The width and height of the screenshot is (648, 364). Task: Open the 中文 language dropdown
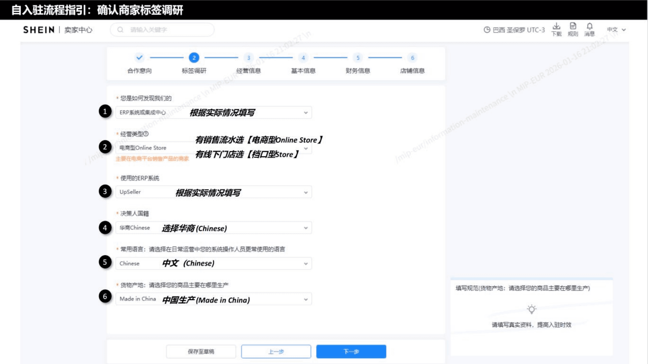(616, 30)
